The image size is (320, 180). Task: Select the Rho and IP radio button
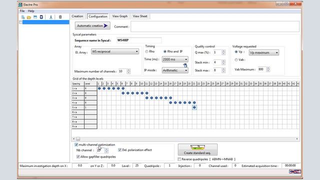click(x=165, y=51)
